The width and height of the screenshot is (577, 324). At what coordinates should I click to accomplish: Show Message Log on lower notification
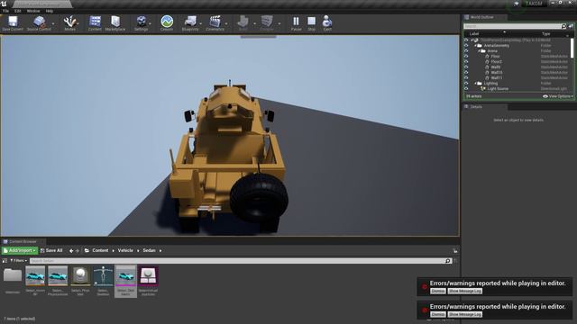tap(465, 314)
